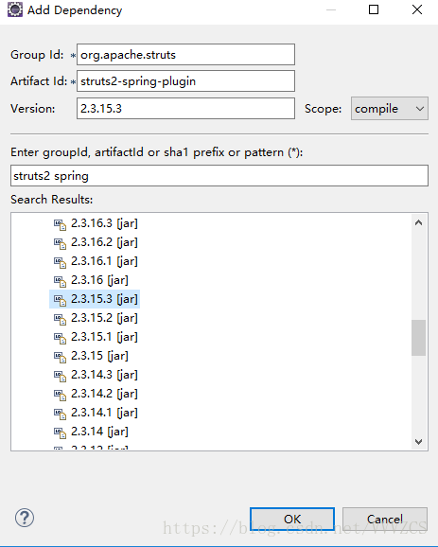438x547 pixels.
Task: Dismiss dialog using Cancel button
Action: [x=385, y=520]
